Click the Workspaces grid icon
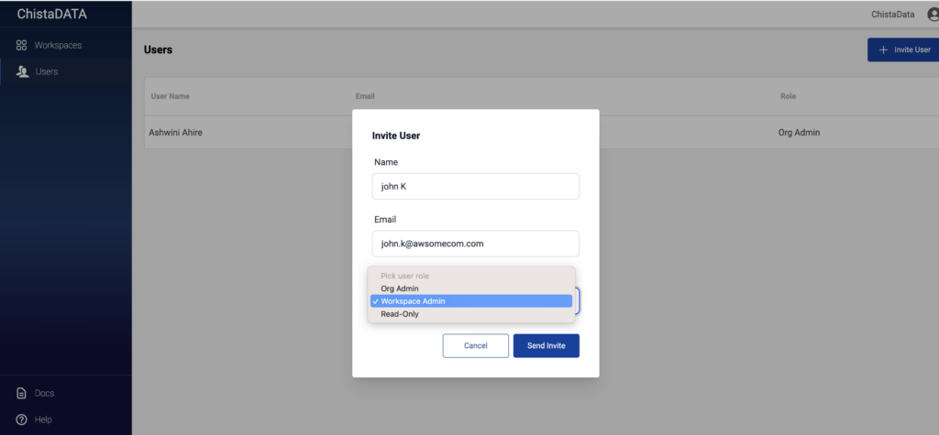The width and height of the screenshot is (939, 435). 22,46
